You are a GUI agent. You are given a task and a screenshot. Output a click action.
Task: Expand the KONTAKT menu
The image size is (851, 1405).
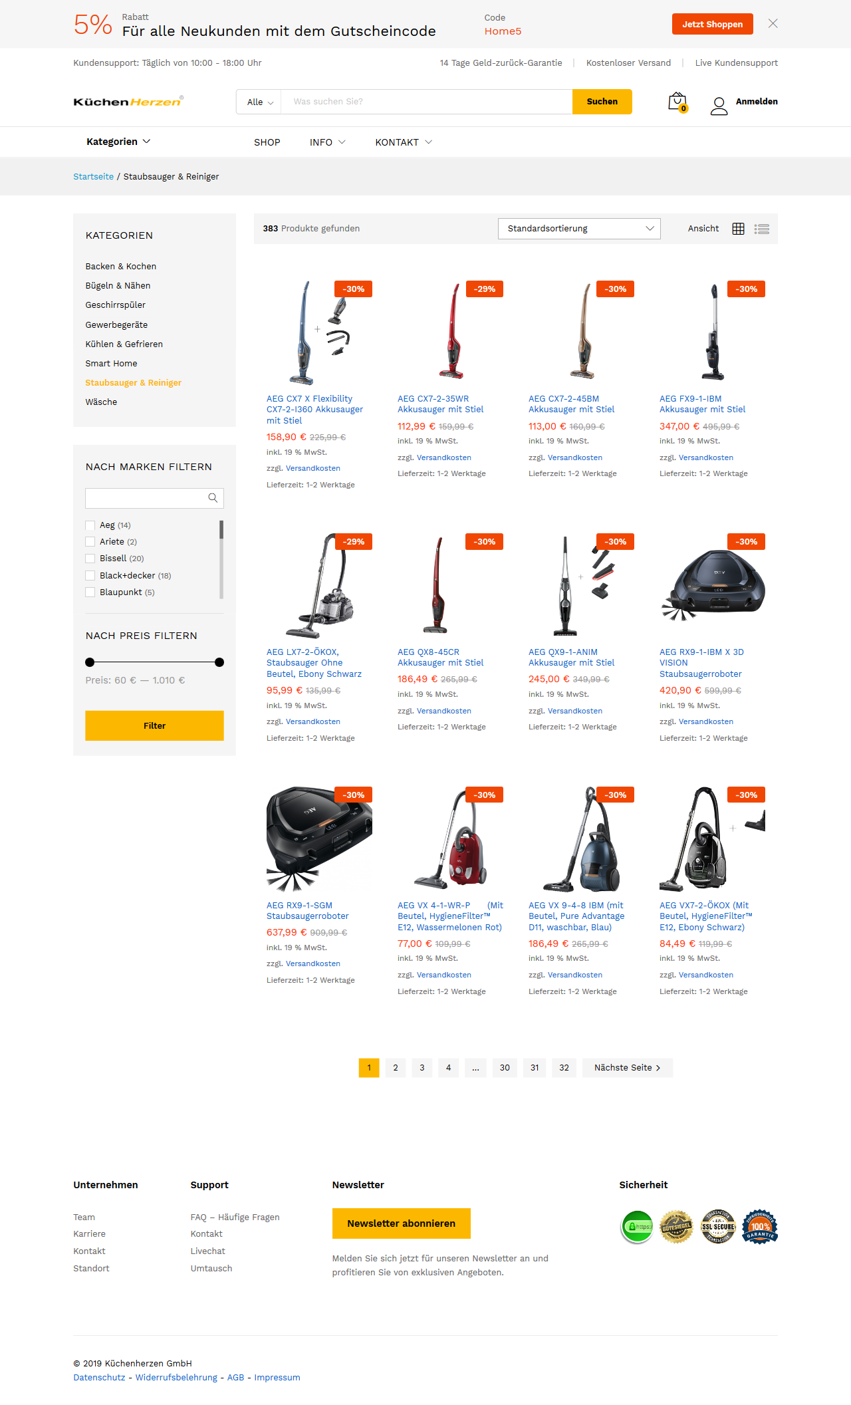[404, 142]
